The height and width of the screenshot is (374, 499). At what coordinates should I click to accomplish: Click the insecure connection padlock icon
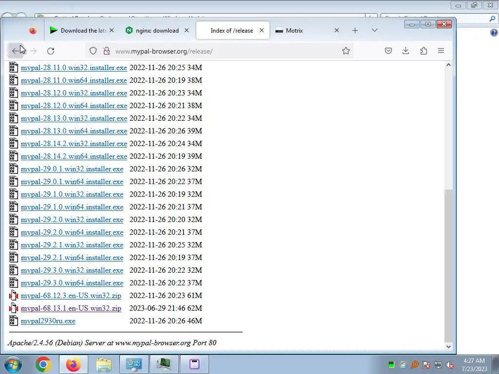point(107,51)
